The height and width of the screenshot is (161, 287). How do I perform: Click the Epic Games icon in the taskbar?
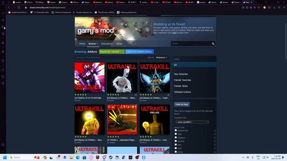pos(98,157)
